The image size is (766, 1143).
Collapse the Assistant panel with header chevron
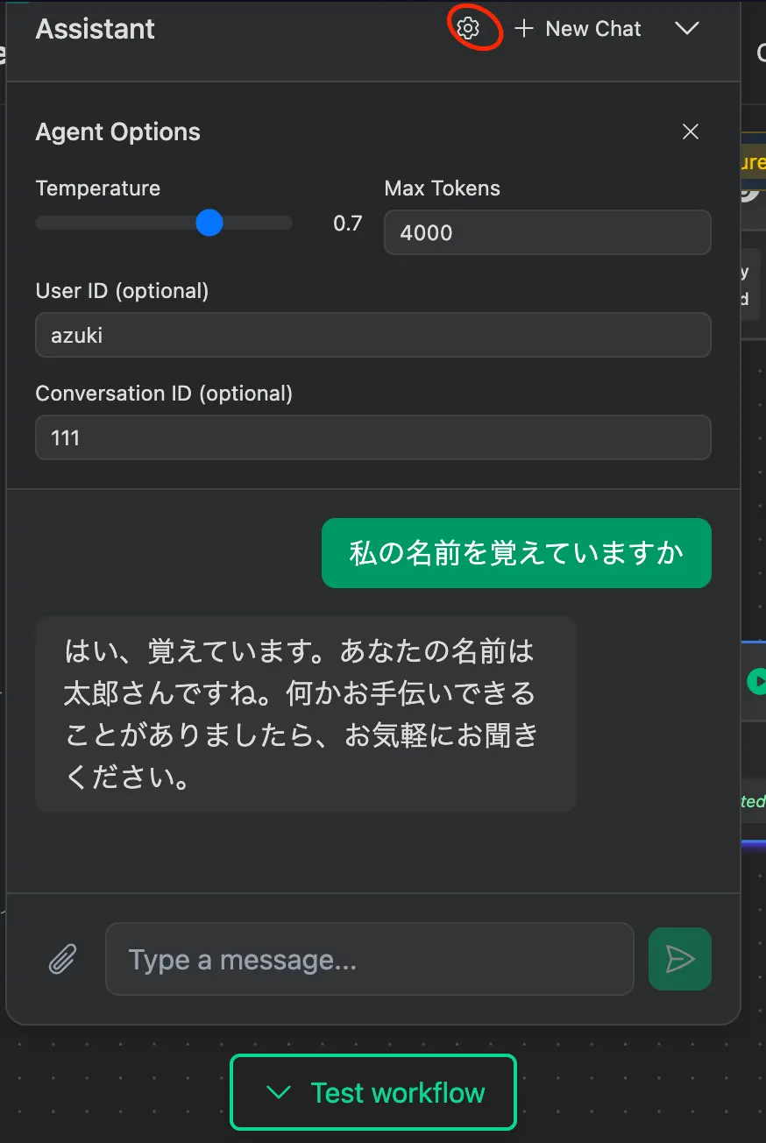coord(687,29)
